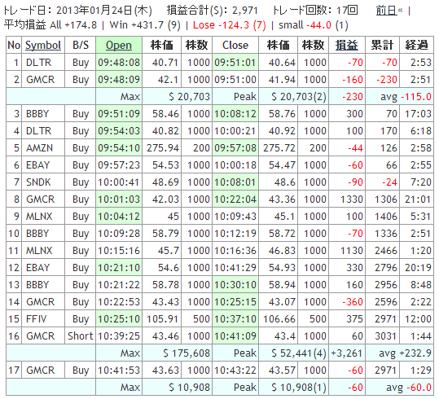Viewport: 439px width, 399px height.
Task: Select AMZN symbol in row 5
Action: [x=39, y=148]
